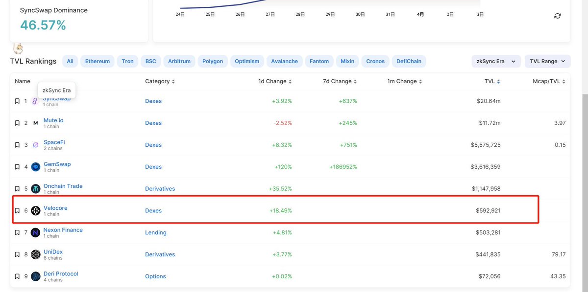Click GemSwap 7d change +186952%
This screenshot has height=292, width=588.
(343, 167)
